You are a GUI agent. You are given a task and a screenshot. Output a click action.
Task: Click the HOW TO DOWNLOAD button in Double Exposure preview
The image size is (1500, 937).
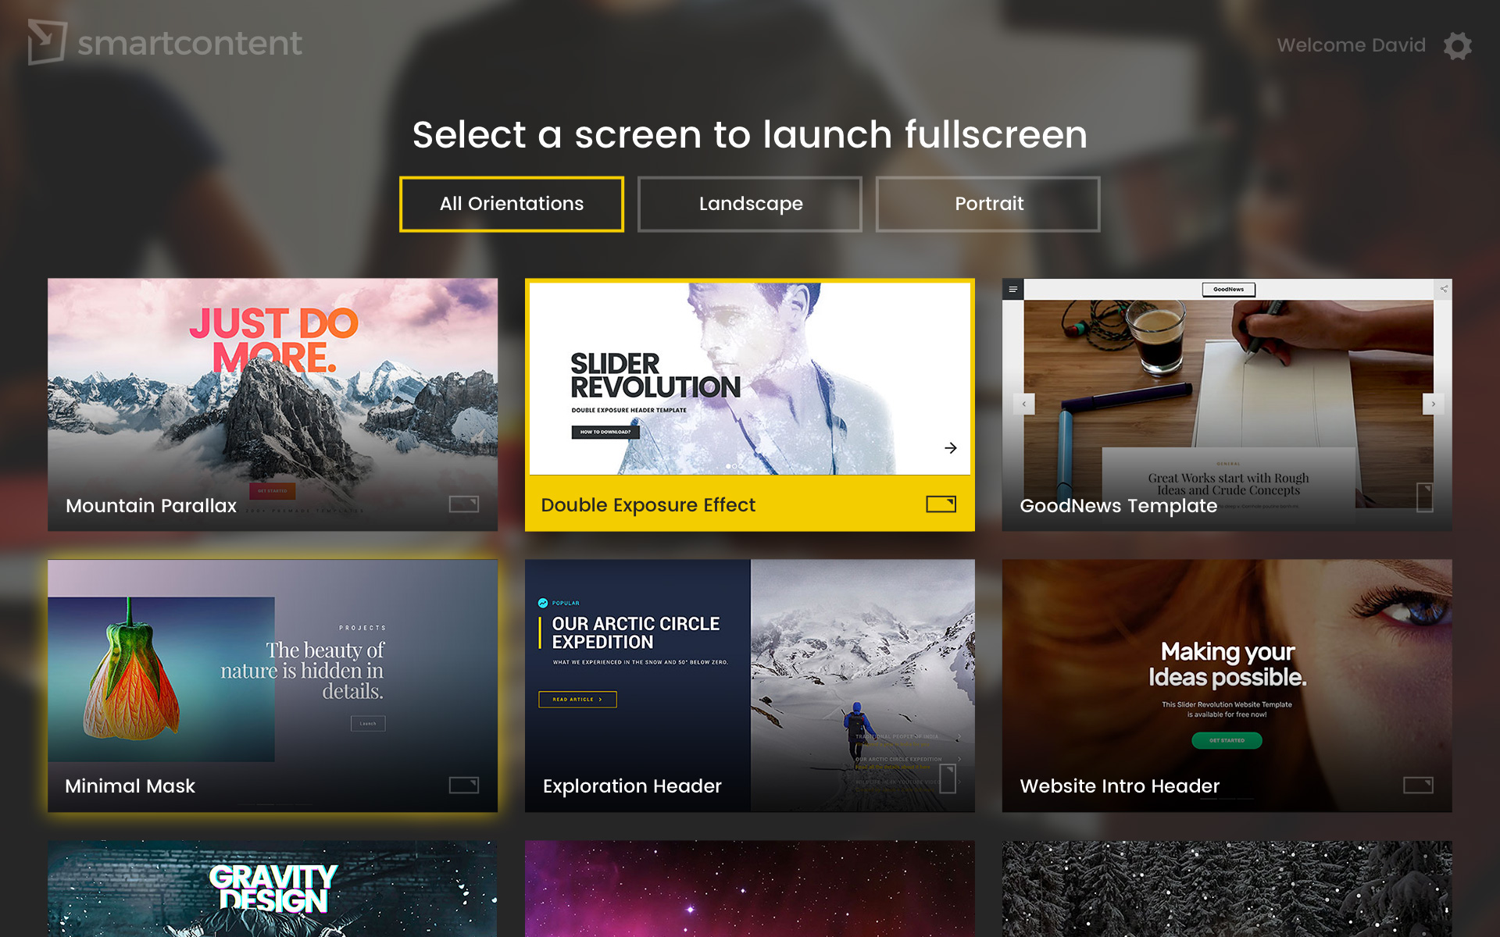click(x=605, y=433)
